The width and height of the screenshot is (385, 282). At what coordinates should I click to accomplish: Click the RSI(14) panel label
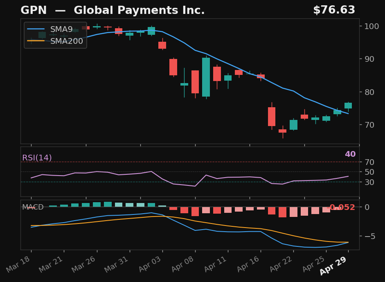37,158
